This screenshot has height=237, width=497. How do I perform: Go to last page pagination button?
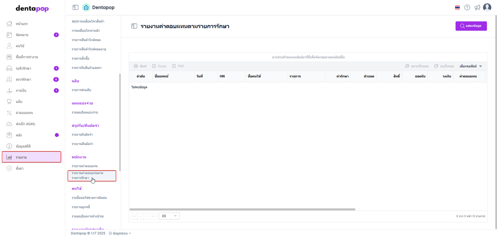click(x=153, y=216)
